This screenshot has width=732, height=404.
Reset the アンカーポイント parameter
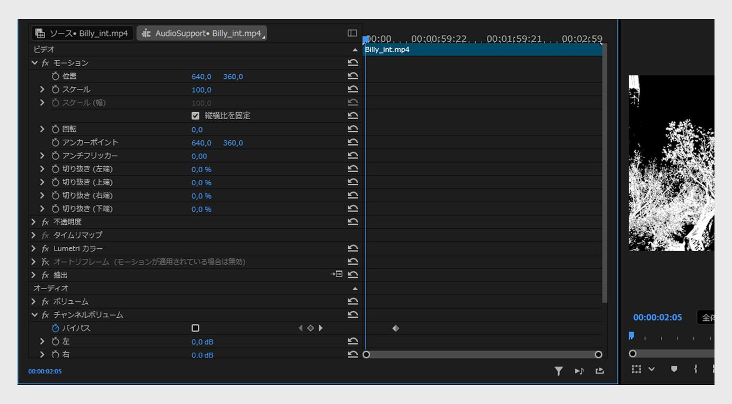coord(353,142)
